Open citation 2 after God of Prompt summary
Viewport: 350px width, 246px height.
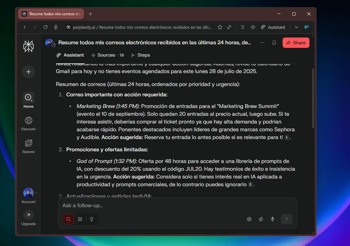coord(251,185)
